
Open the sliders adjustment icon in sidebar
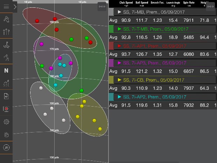6,32
